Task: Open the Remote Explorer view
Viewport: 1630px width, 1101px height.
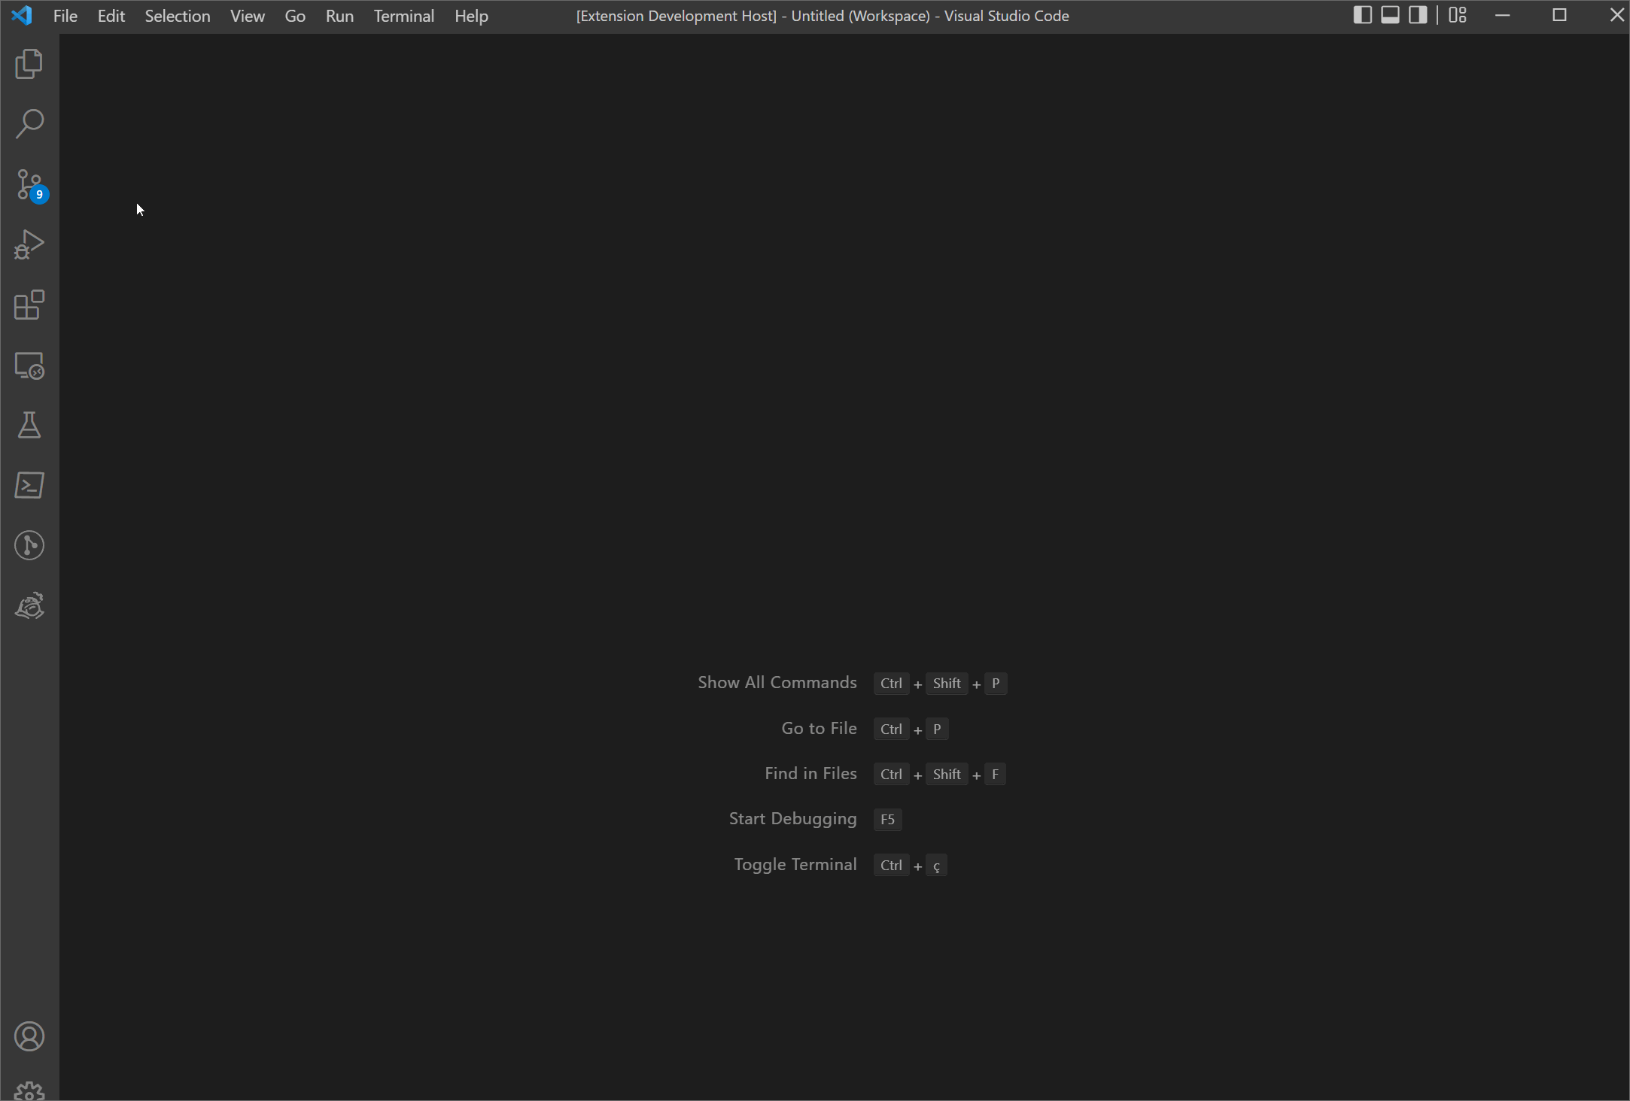Action: coord(29,365)
